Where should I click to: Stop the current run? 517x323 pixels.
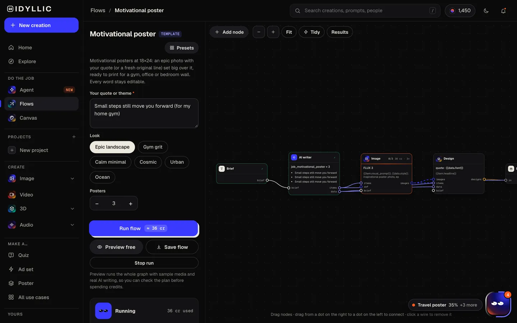click(144, 263)
